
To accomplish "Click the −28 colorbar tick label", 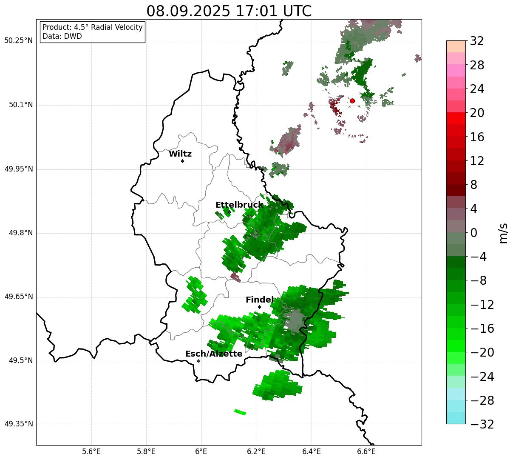I will pos(482,400).
